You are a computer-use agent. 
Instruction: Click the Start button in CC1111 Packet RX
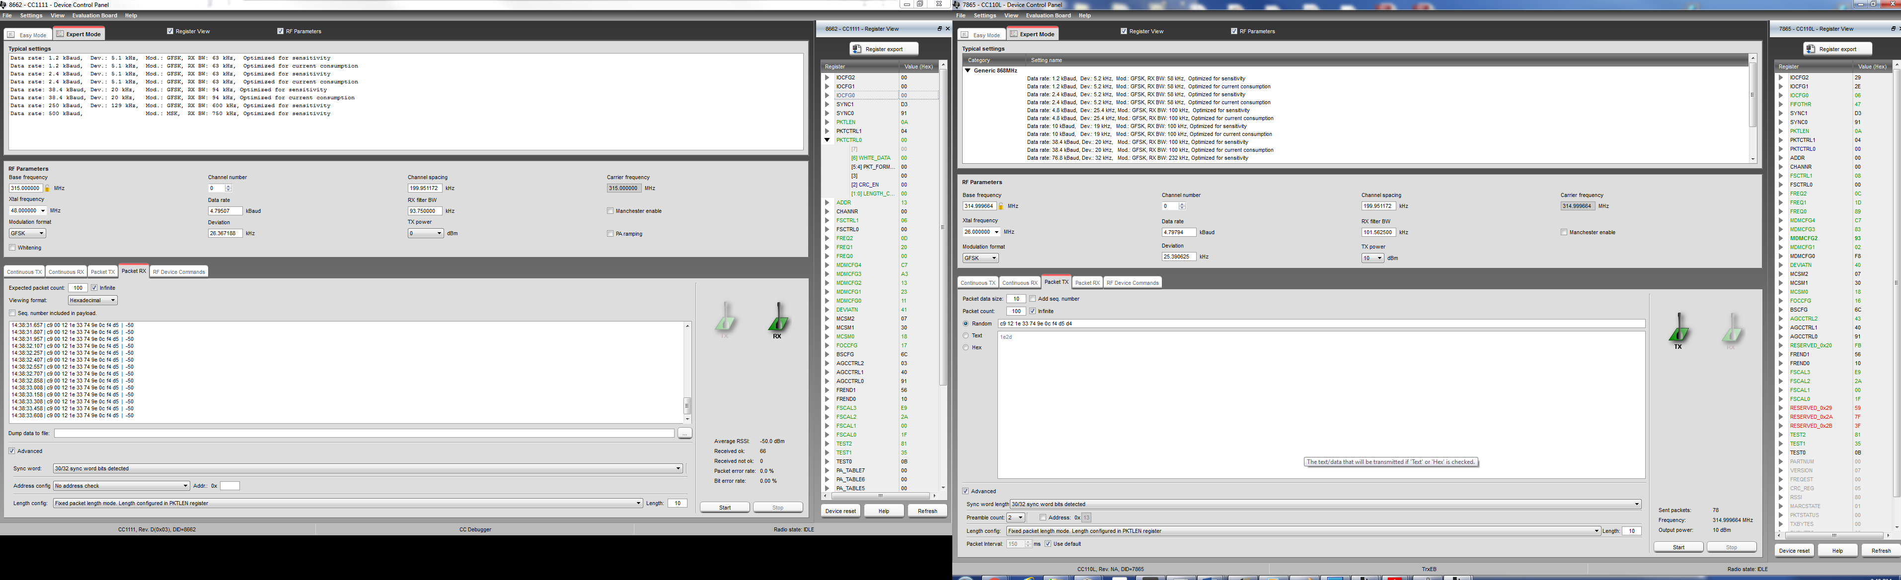point(725,507)
